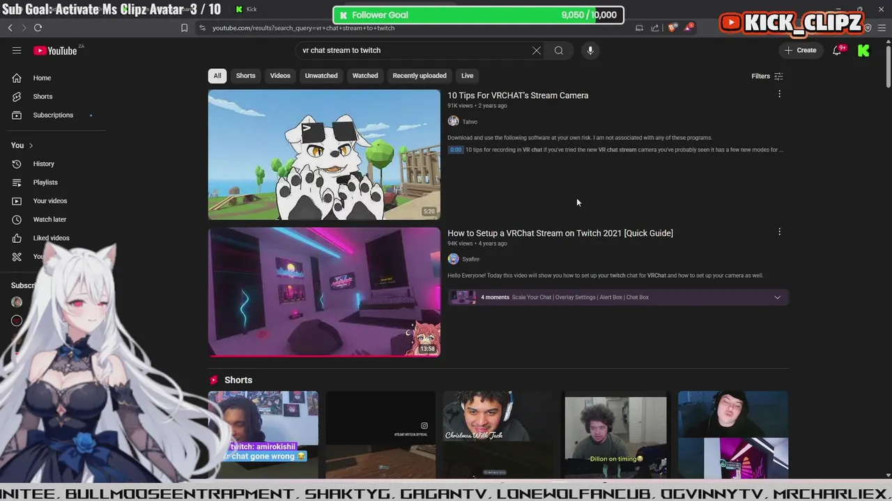Select the All filter chip
The image size is (892, 501).
click(217, 76)
